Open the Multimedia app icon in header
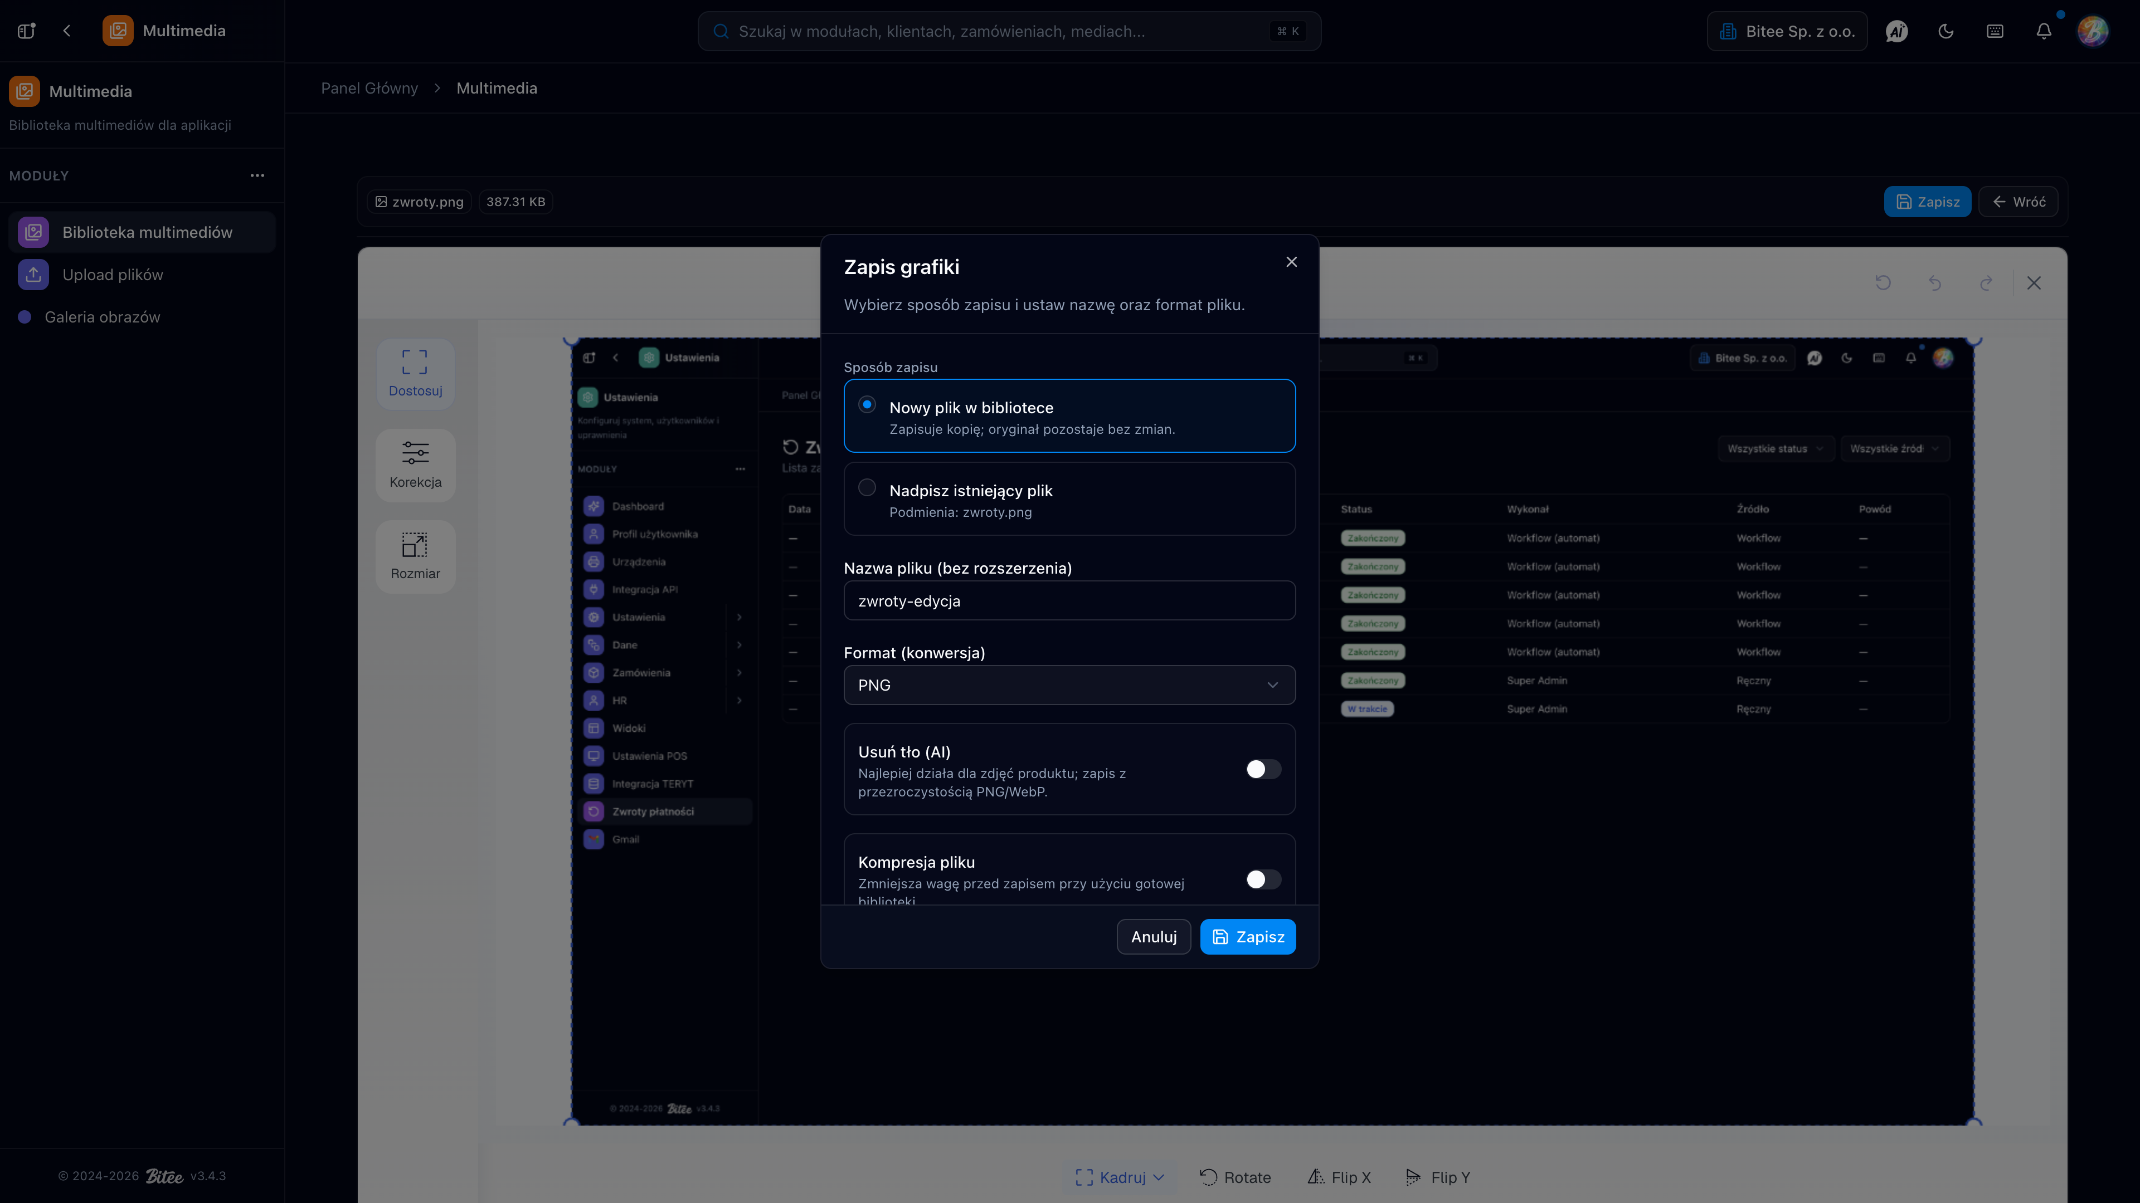The width and height of the screenshot is (2140, 1203). tap(118, 31)
